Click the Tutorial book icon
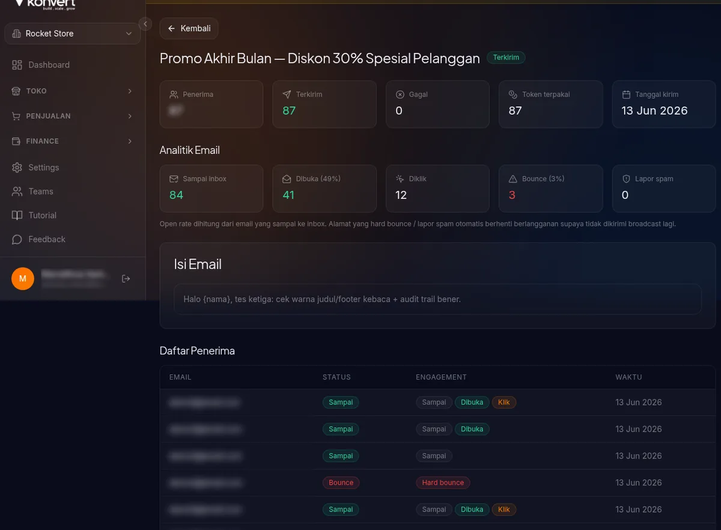This screenshot has width=721, height=530. tap(17, 215)
